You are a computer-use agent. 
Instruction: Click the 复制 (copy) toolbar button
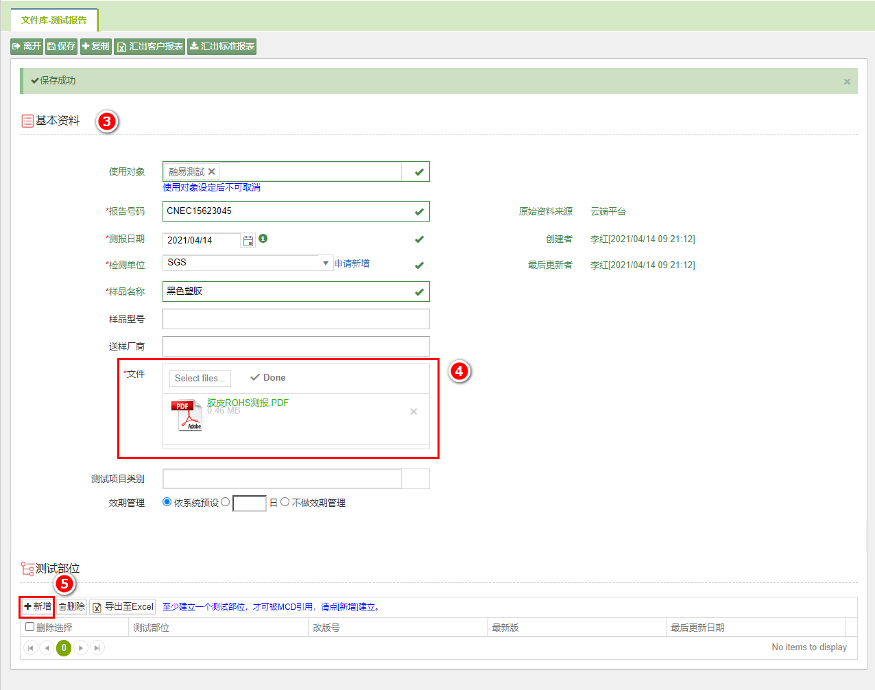point(96,47)
